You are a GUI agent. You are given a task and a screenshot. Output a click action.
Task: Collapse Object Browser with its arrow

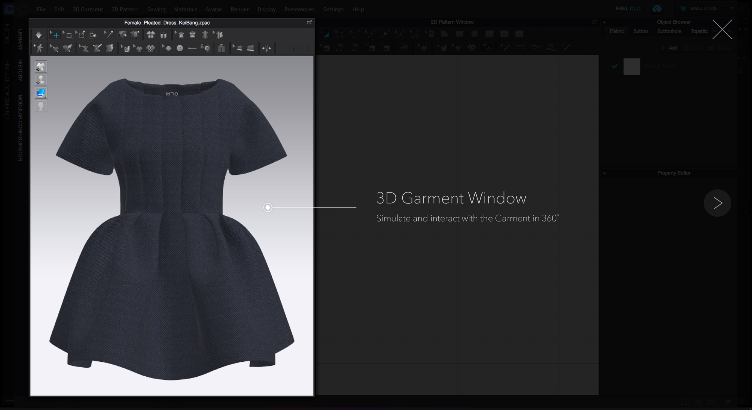coord(604,22)
